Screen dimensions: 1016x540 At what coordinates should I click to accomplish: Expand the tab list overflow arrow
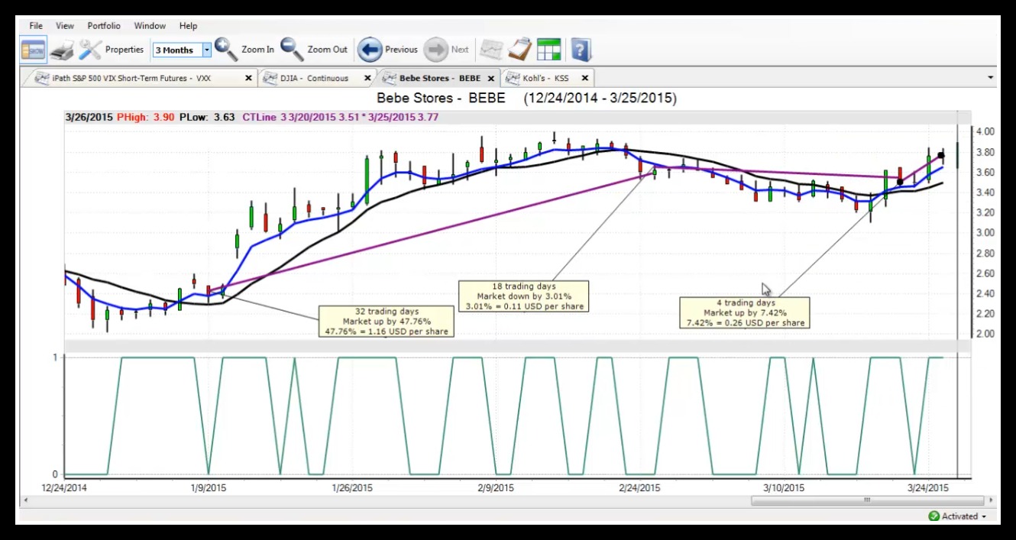(991, 78)
